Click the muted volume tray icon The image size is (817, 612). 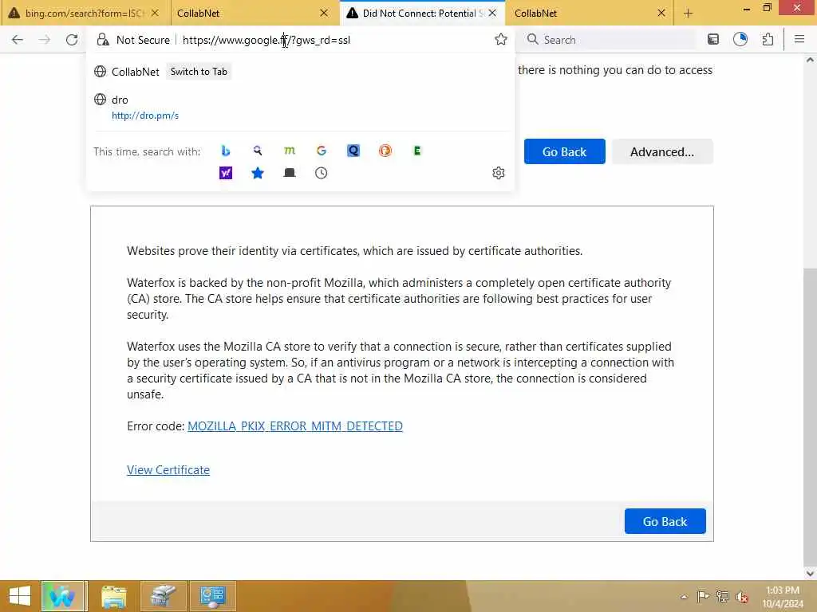[x=742, y=596]
